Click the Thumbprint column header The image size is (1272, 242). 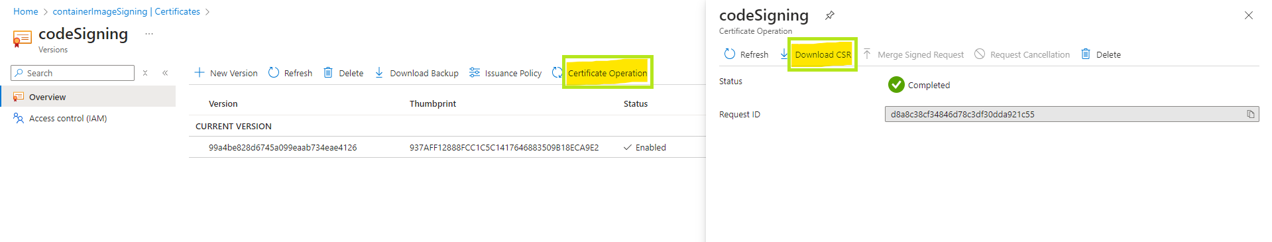pyautogui.click(x=433, y=103)
